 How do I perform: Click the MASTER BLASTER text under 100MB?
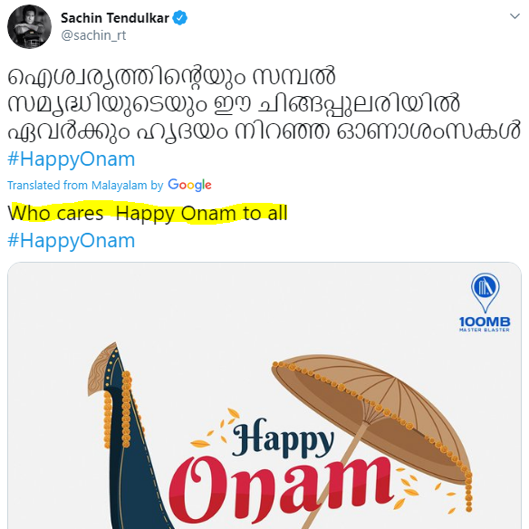[485, 330]
